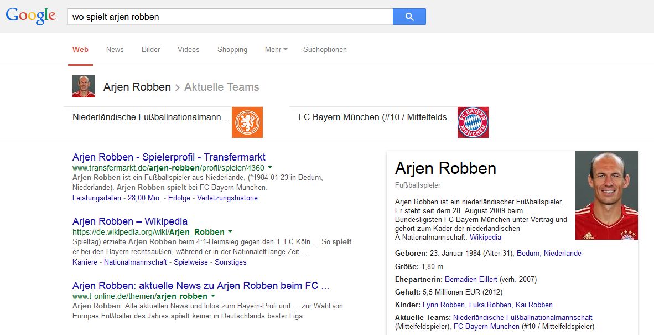Click the blue magnifier search button
Screen dimensions: 654x335
coord(409,17)
